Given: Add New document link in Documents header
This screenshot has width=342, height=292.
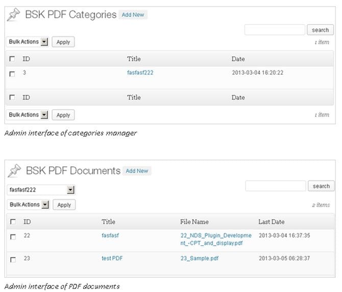Looking at the screenshot, I should coord(137,171).
